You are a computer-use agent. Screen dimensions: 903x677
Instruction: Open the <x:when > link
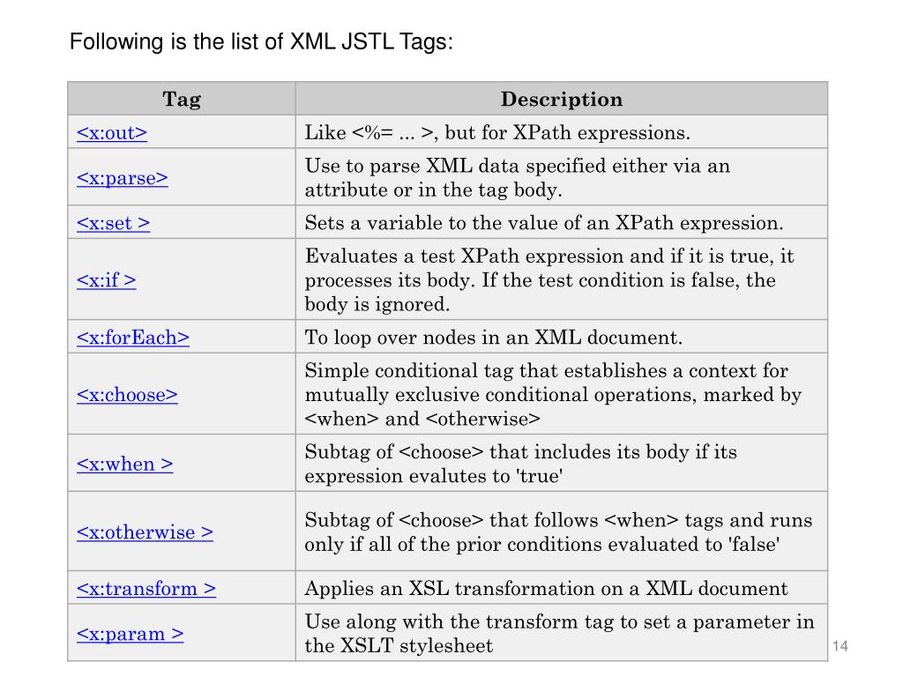click(x=125, y=464)
